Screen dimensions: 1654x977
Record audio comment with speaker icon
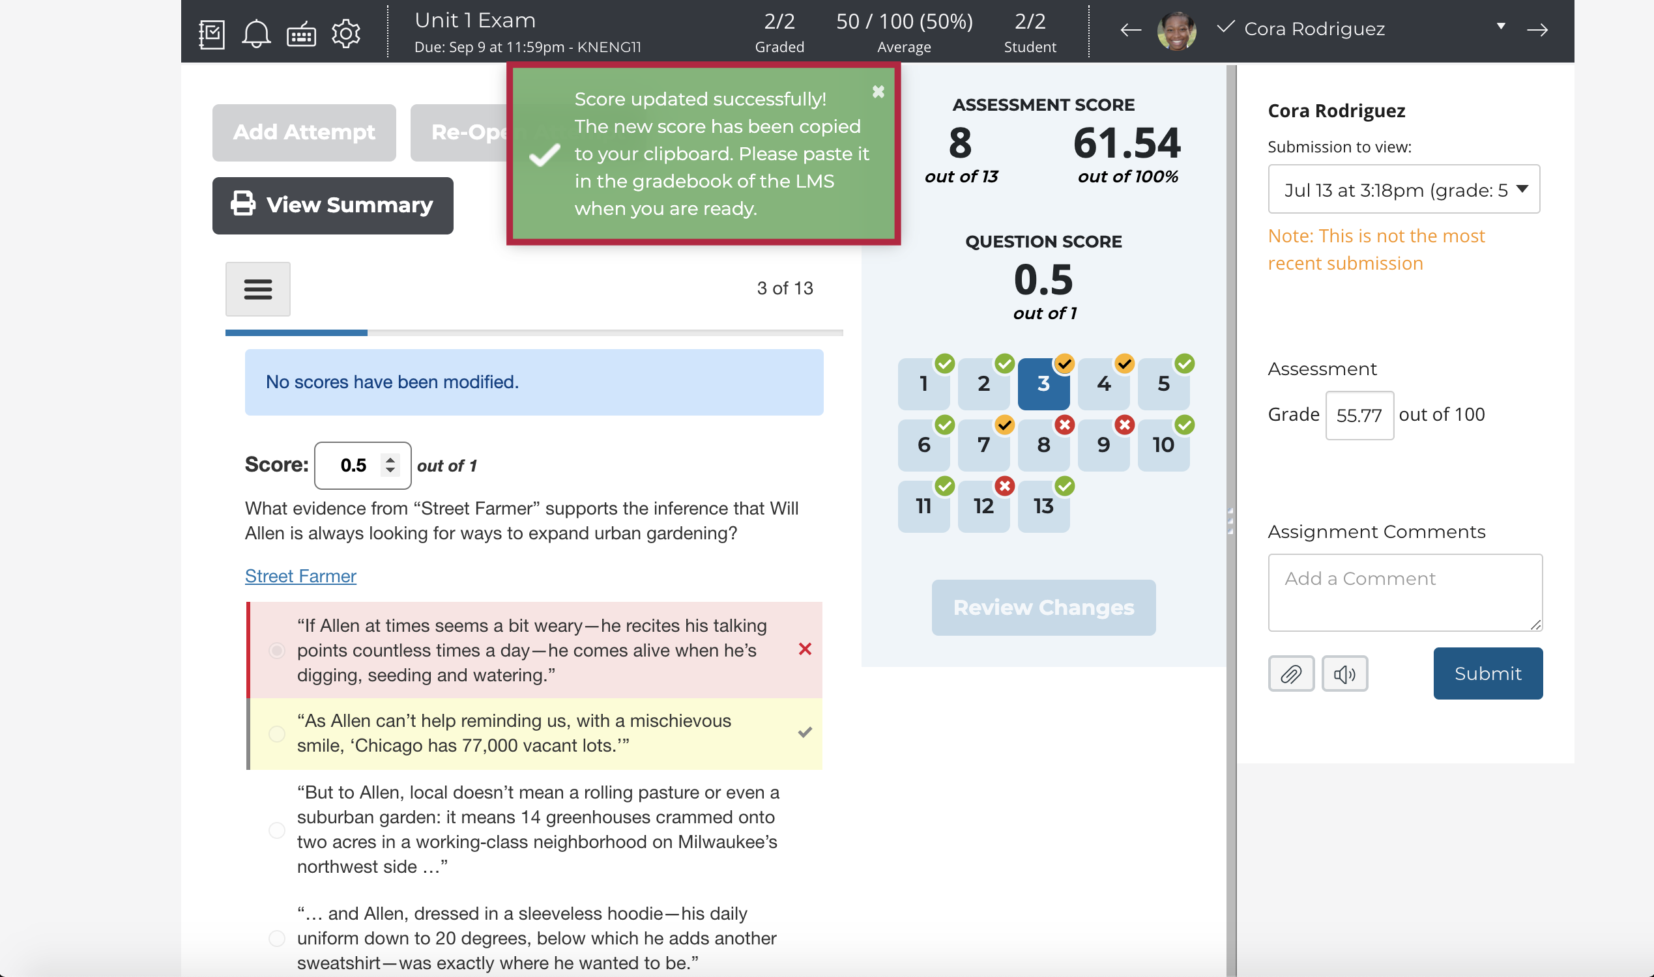click(1344, 673)
